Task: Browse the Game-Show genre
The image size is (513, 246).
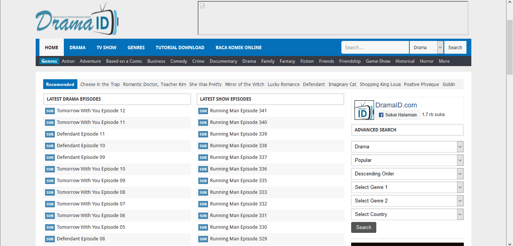Action: [378, 61]
